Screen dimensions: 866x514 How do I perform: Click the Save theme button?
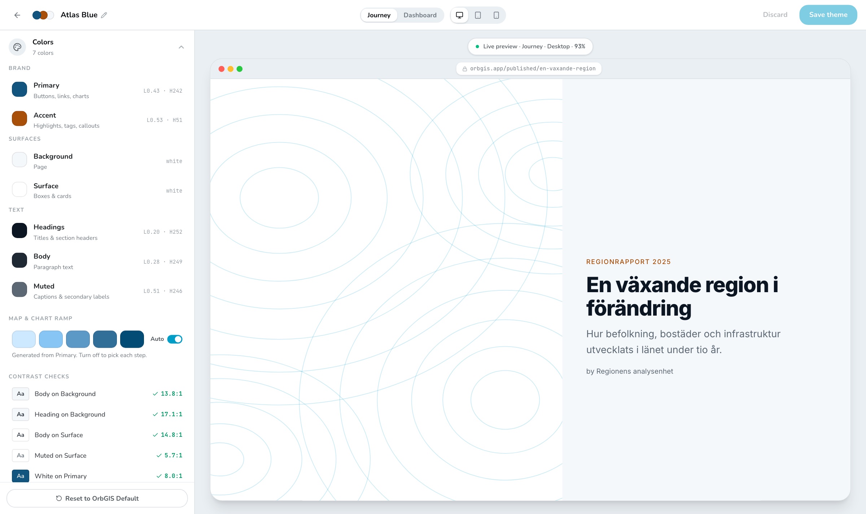828,15
